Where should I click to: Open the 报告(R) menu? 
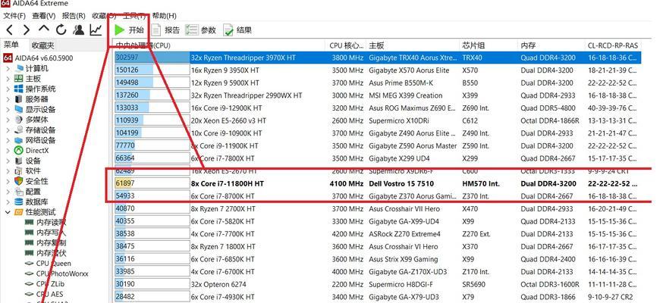(x=74, y=16)
